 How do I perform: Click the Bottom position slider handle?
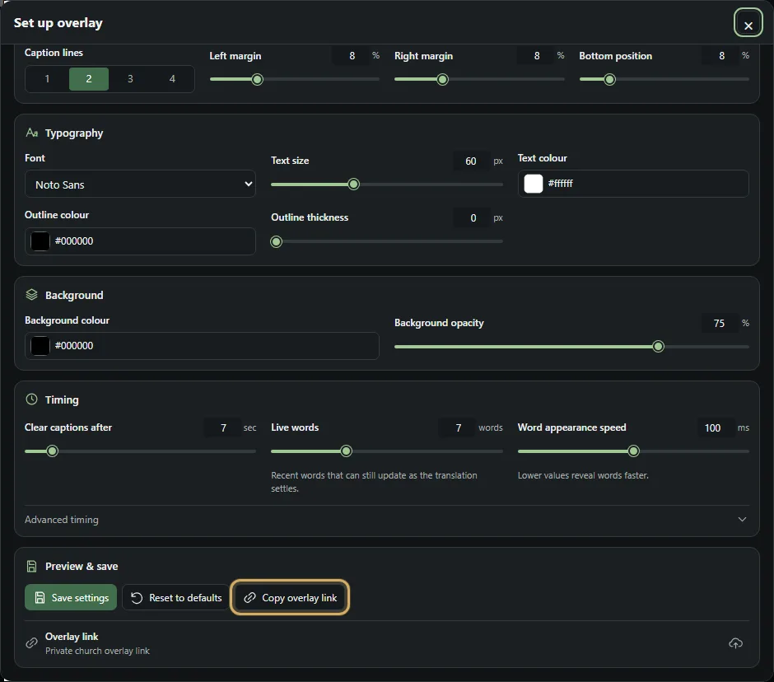click(609, 80)
